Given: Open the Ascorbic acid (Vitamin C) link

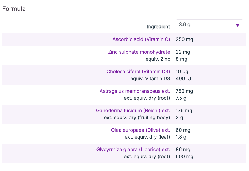Looking at the screenshot, I should click(141, 39).
